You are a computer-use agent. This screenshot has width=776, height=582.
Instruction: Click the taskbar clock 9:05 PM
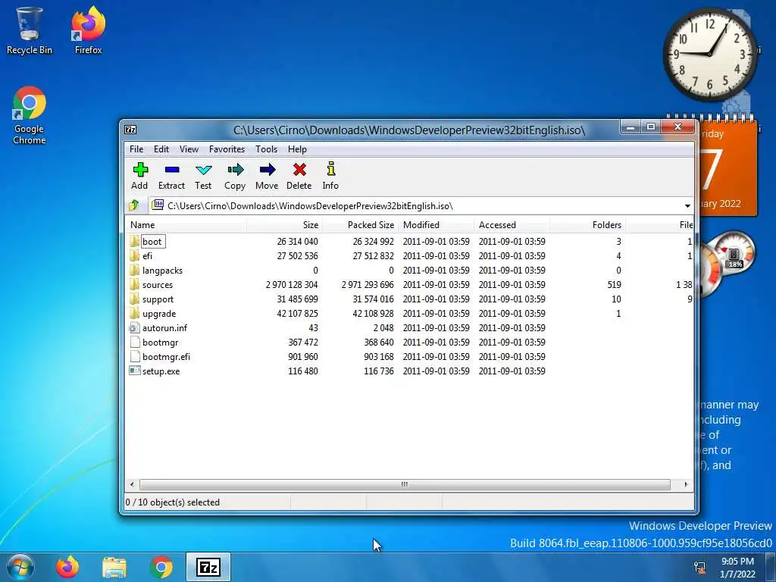coord(737,562)
